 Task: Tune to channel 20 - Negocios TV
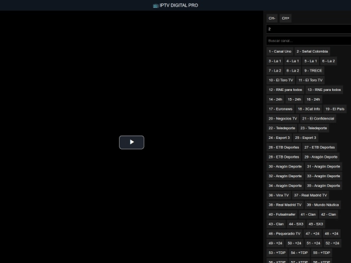coord(283,119)
